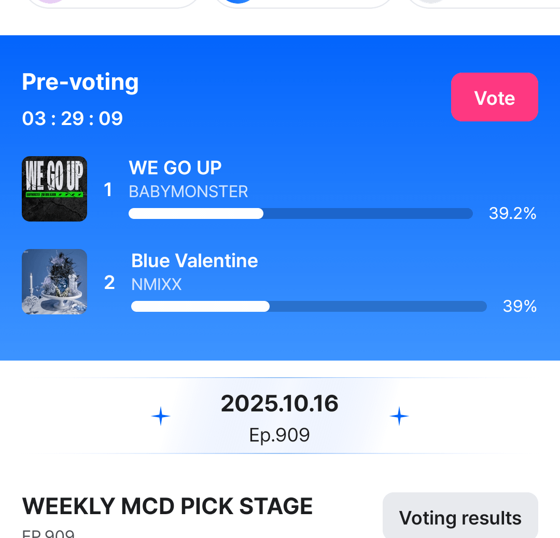Click the Pre-voting heading
The width and height of the screenshot is (560, 538).
click(x=80, y=82)
